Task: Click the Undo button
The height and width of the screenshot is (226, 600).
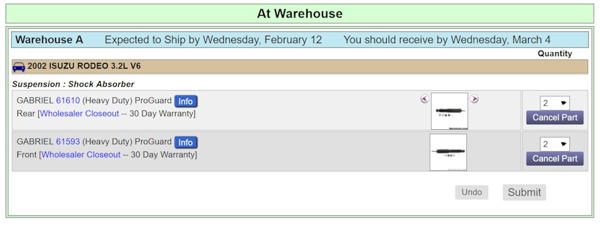Action: (471, 192)
